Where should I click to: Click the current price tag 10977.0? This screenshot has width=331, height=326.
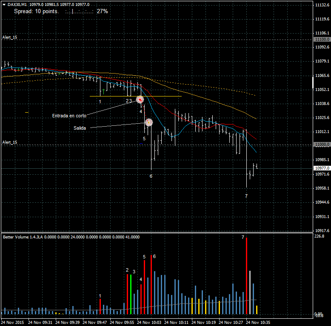tap(322, 168)
